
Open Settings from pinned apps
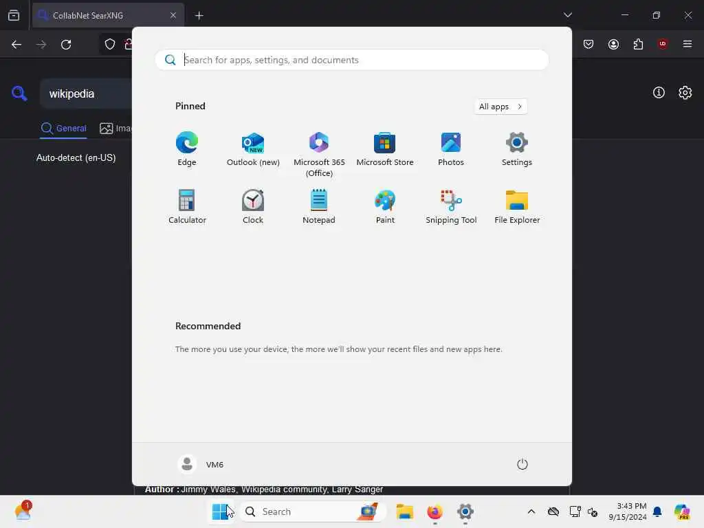[517, 149]
